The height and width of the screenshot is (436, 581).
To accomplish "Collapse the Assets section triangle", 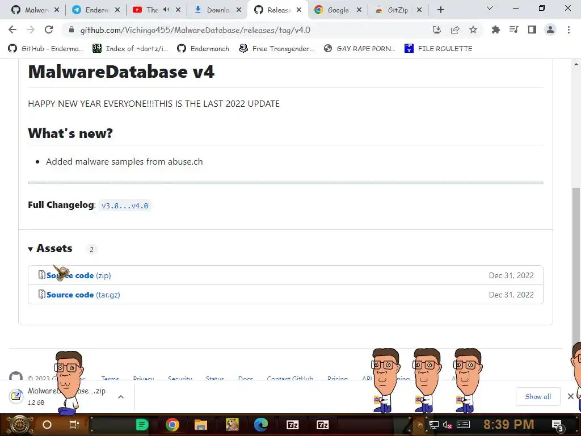I will tap(31, 249).
